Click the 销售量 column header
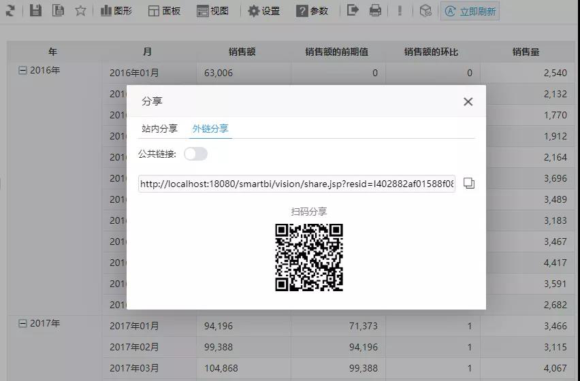The width and height of the screenshot is (580, 381). point(526,52)
